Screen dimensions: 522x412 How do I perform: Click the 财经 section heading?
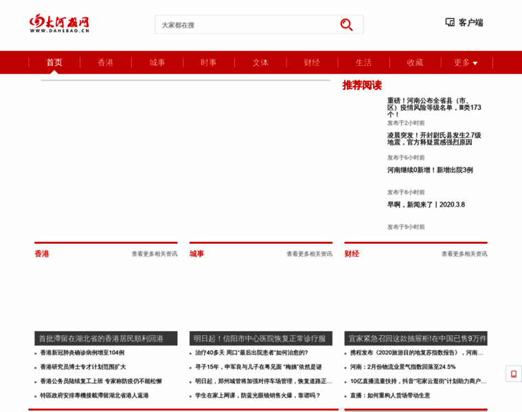coord(352,253)
